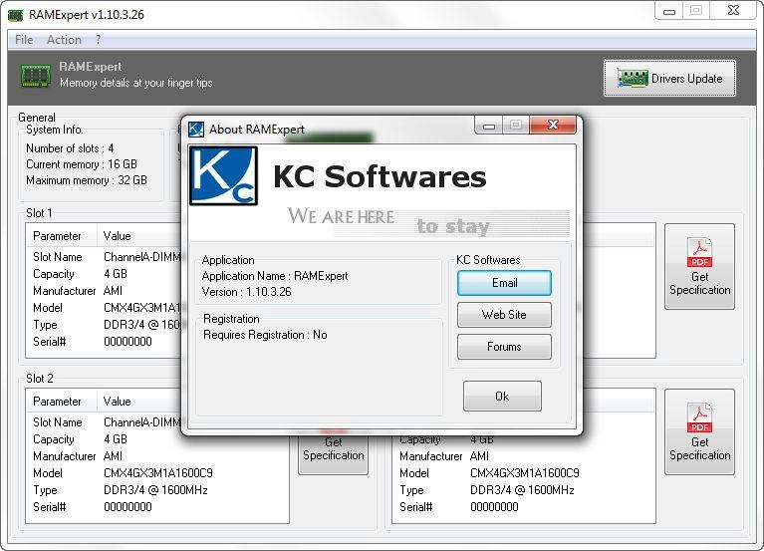Click Application Name : RAMExpert text
This screenshot has width=764, height=551.
275,276
